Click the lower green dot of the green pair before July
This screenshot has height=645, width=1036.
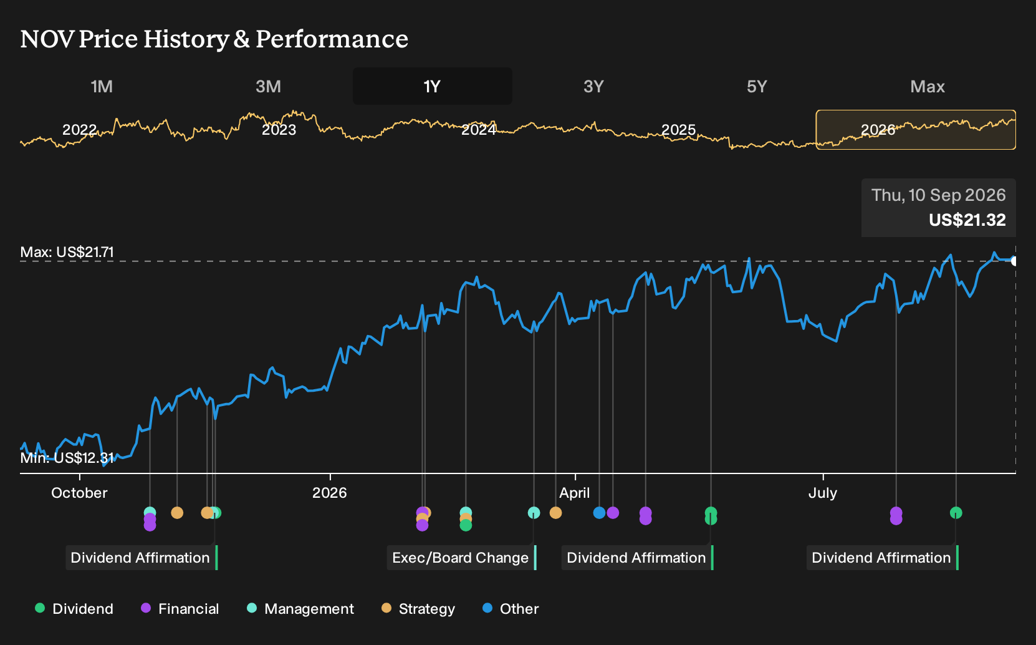[x=711, y=519]
